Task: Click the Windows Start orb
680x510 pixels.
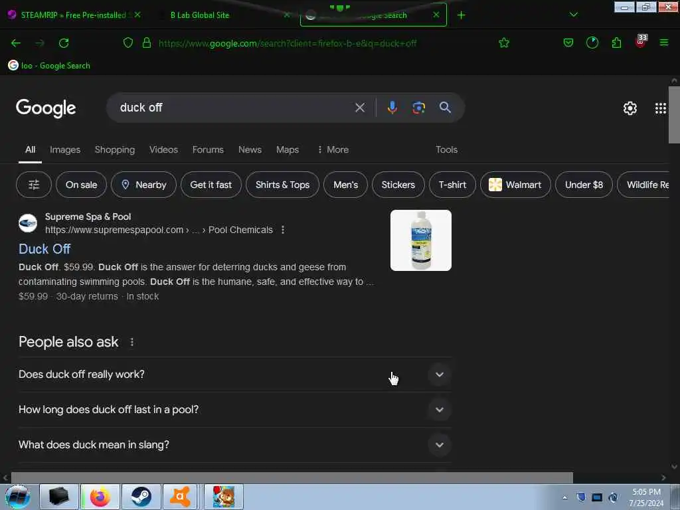Action: click(18, 497)
